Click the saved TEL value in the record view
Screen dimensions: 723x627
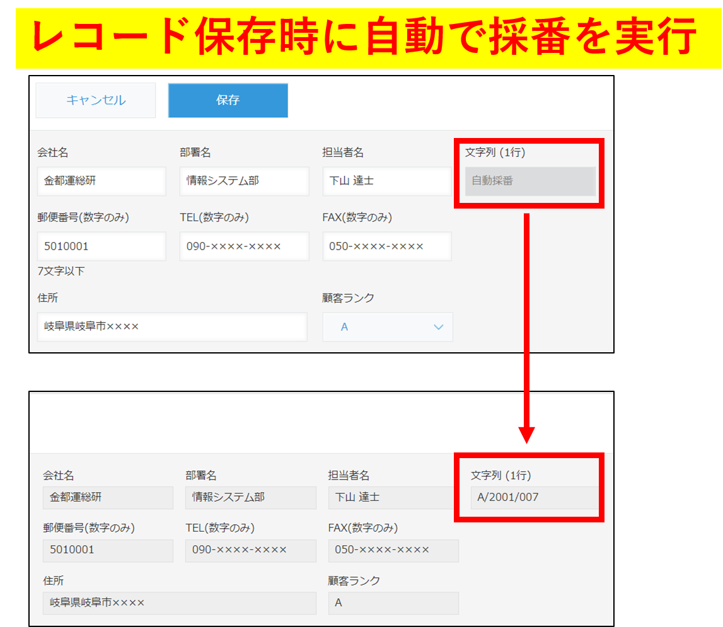click(250, 551)
